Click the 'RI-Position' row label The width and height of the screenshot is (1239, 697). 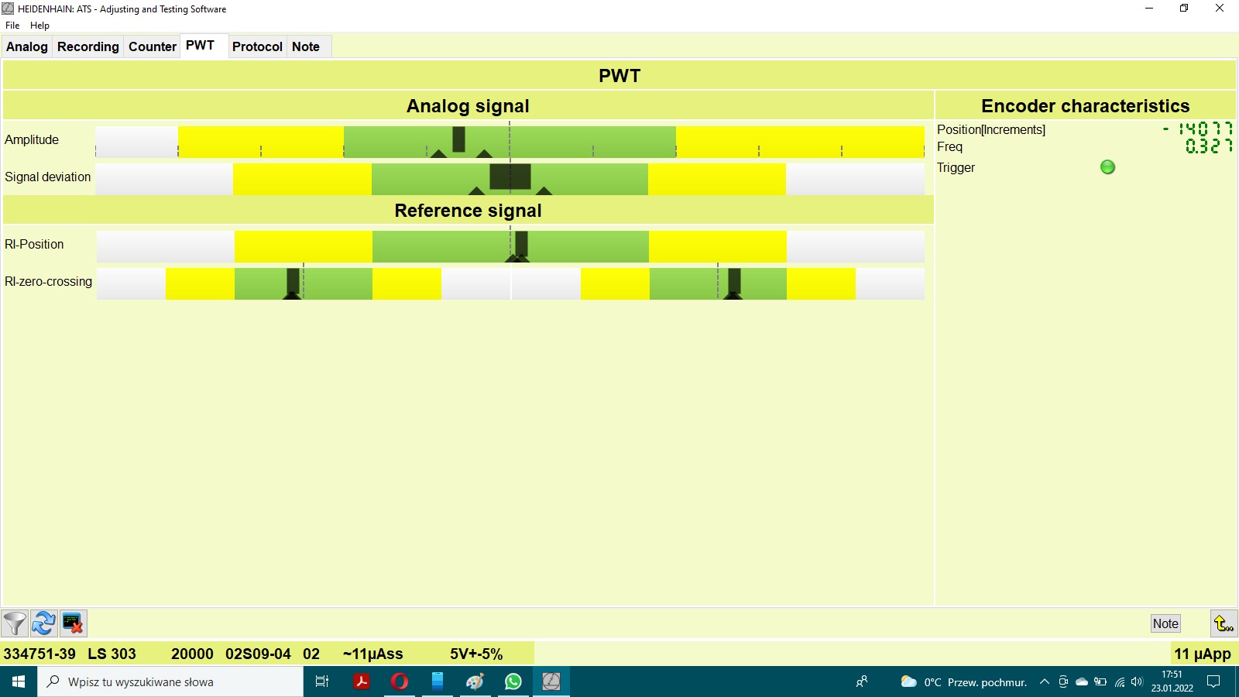tap(34, 244)
